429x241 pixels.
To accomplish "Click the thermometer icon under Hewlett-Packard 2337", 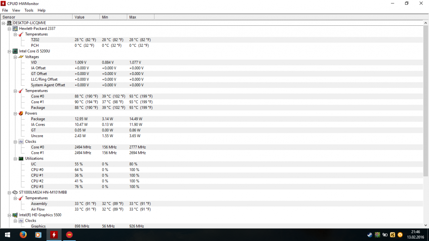I will point(21,34).
